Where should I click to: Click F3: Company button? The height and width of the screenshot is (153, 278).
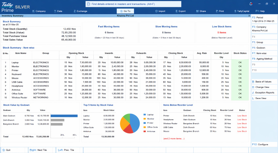coord(264,29)
